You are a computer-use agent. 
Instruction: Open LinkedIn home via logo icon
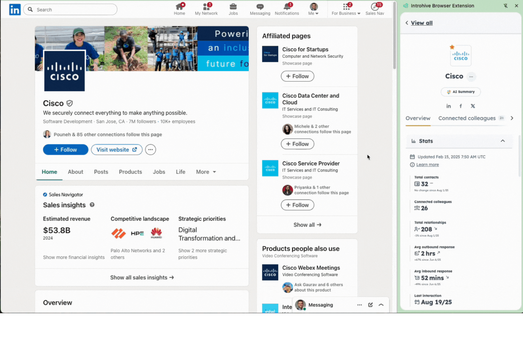[x=15, y=9]
